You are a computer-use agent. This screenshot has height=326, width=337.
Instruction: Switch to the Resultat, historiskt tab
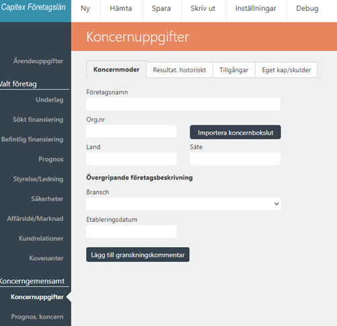pos(180,70)
